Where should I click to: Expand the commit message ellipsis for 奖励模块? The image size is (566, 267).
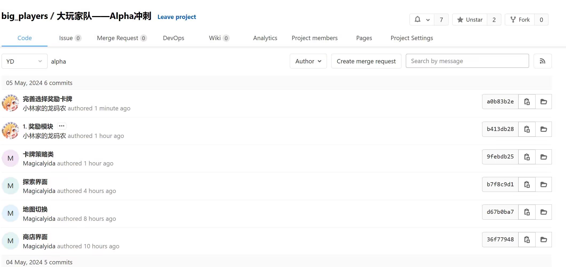(x=62, y=126)
